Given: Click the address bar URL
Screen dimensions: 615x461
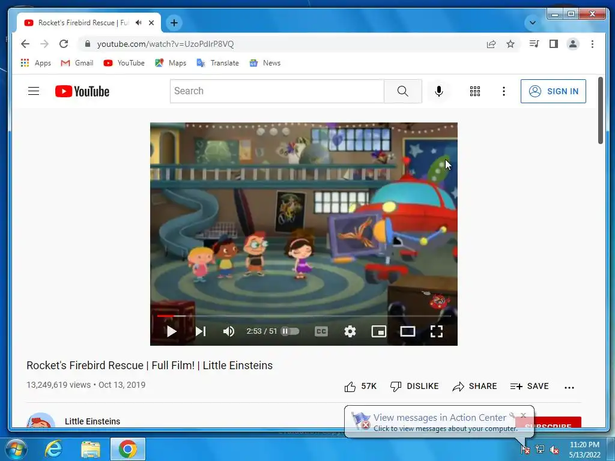Looking at the screenshot, I should (x=166, y=44).
